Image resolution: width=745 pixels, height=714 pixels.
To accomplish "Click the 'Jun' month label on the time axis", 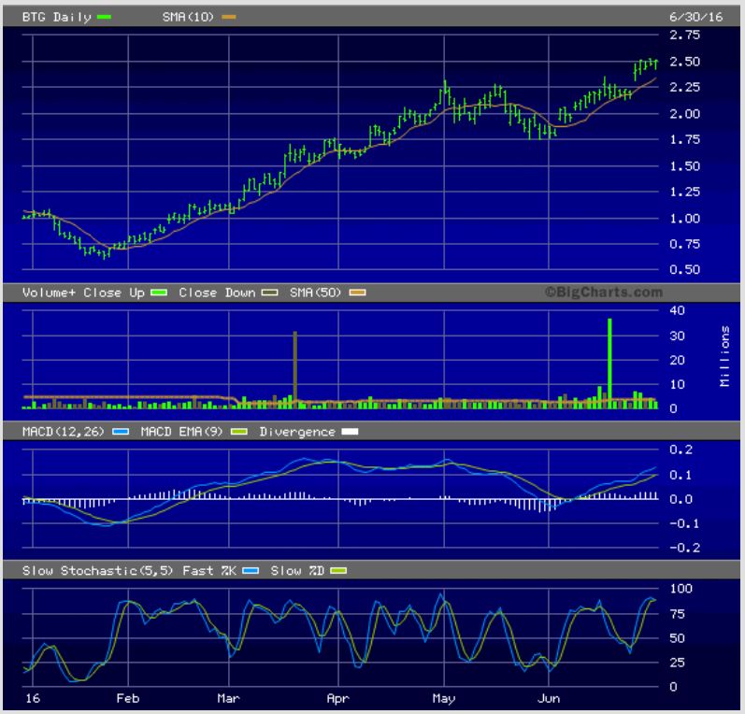I will pos(549,698).
